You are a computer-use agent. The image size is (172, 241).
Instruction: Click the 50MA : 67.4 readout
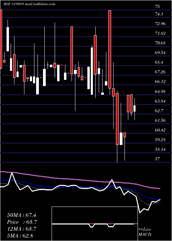21,215
